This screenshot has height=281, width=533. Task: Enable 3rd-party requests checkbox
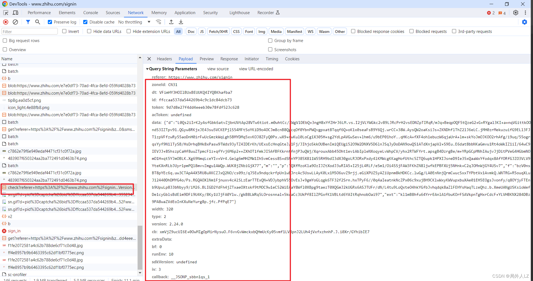454,31
